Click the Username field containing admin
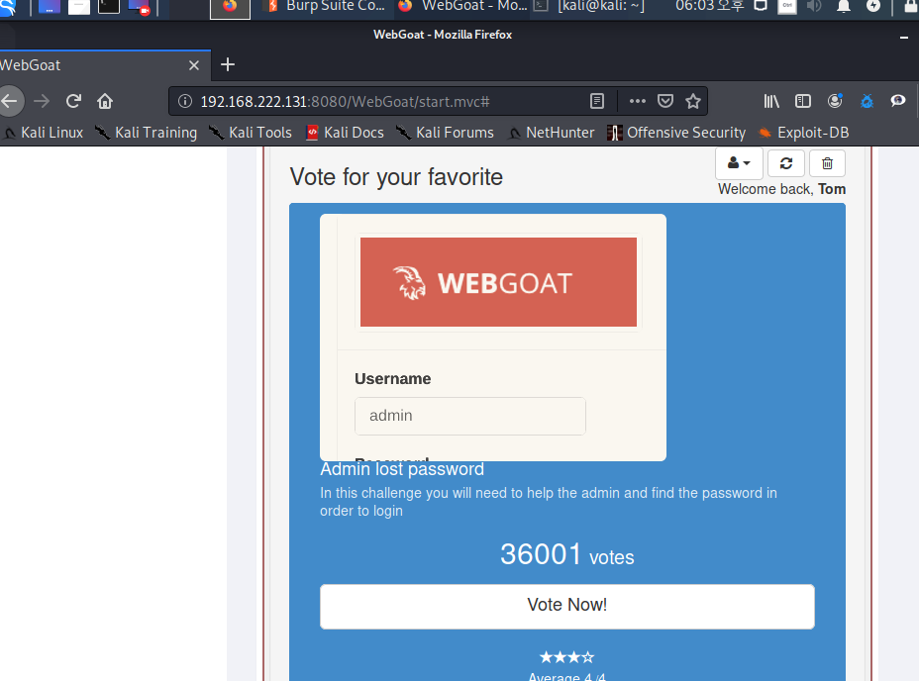The height and width of the screenshot is (681, 919). (470, 416)
